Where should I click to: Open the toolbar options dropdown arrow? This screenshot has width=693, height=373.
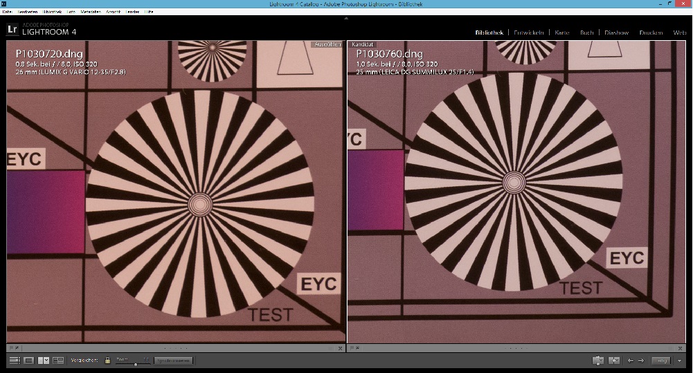(x=680, y=361)
